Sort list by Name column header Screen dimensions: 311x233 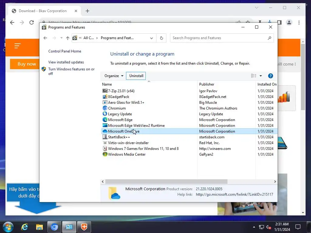point(149,84)
